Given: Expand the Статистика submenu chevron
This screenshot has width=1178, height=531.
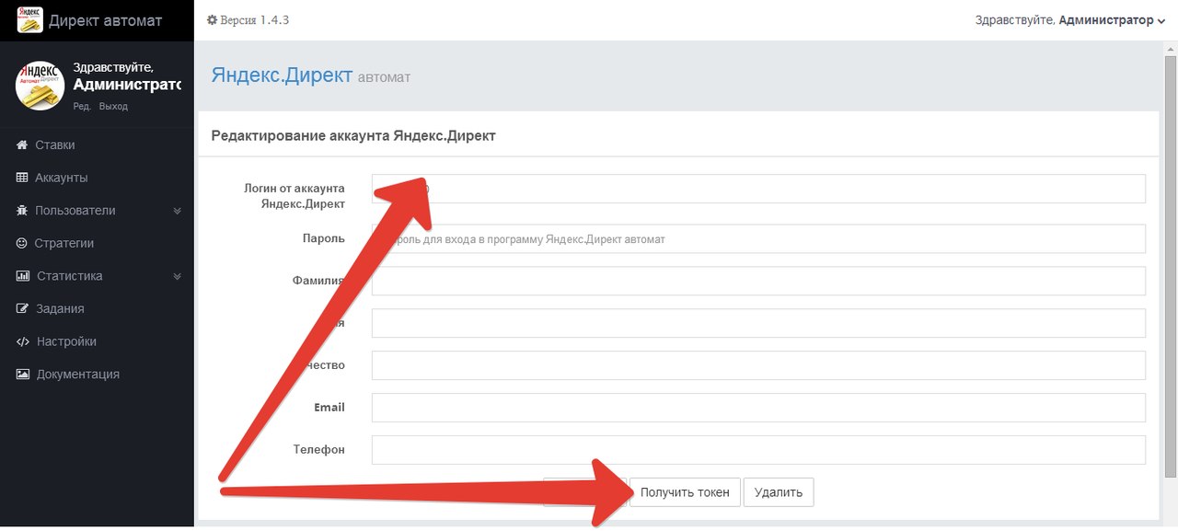Looking at the screenshot, I should point(178,276).
